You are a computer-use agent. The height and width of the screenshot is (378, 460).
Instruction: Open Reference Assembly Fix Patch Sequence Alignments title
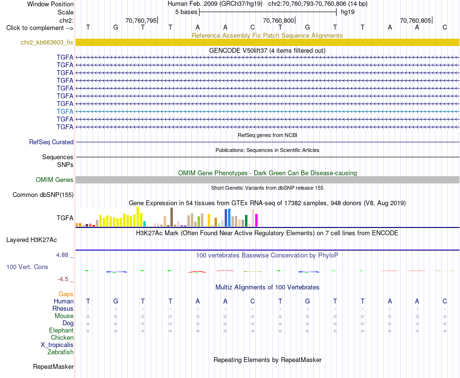click(267, 35)
